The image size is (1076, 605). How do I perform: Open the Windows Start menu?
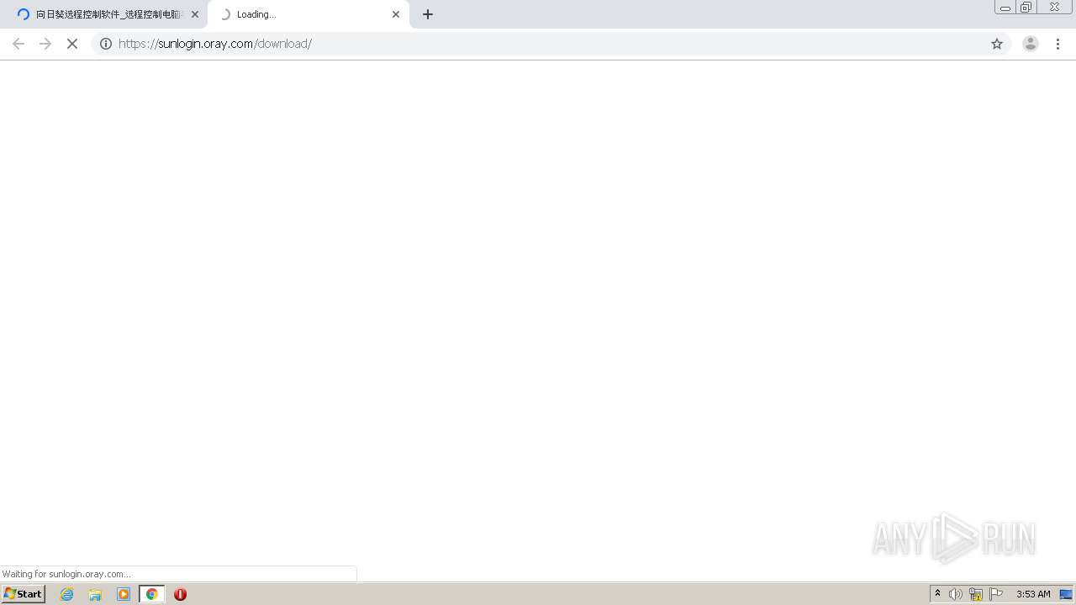[x=23, y=594]
